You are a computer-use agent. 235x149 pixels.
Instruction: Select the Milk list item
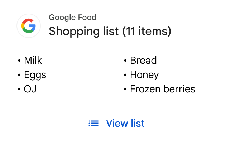pos(33,61)
